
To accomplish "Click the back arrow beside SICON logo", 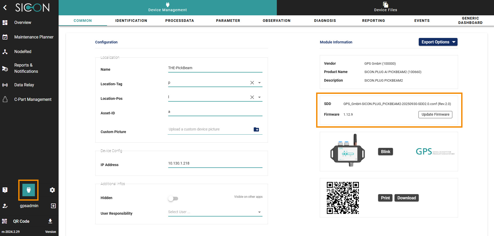I will click(x=5, y=8).
